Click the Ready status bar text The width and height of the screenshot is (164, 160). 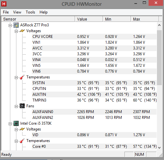tap(6, 155)
